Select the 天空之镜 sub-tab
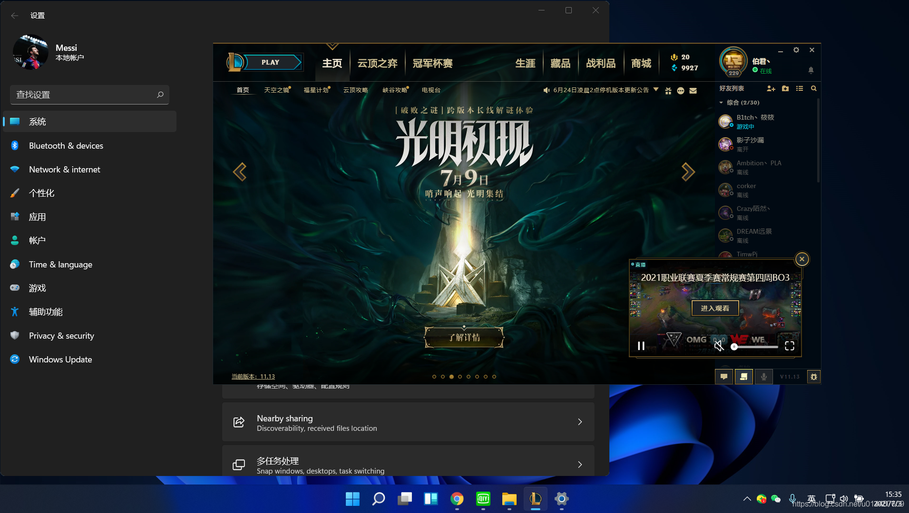The height and width of the screenshot is (513, 909). coord(276,90)
